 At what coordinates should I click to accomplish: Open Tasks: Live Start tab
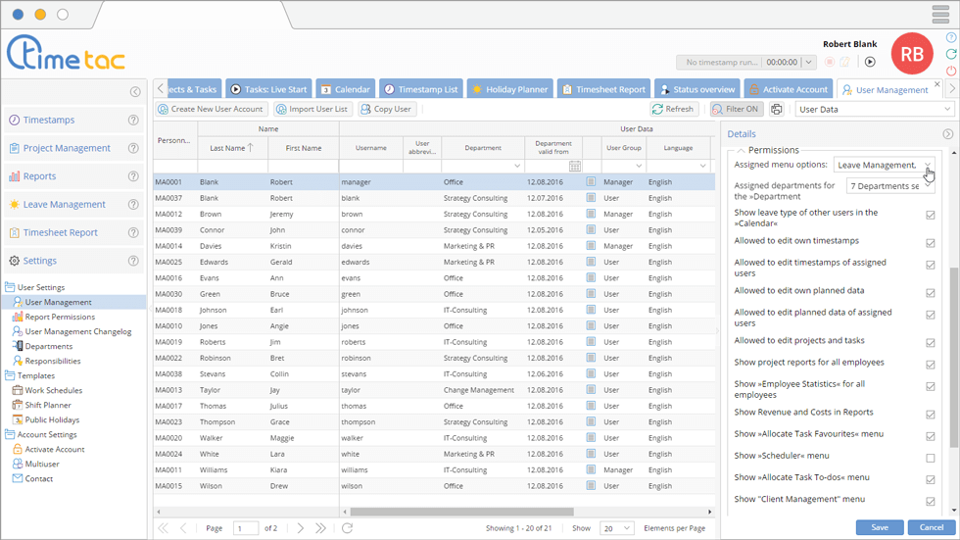click(x=268, y=89)
